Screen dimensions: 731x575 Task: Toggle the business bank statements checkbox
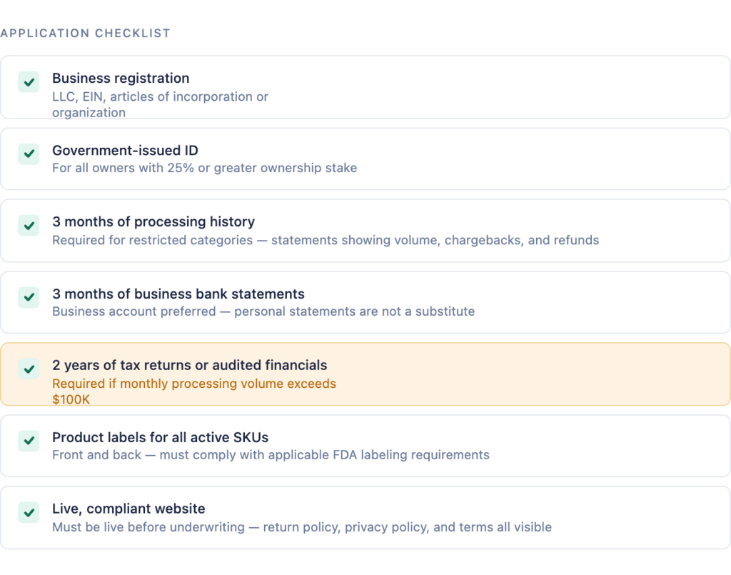coord(29,297)
